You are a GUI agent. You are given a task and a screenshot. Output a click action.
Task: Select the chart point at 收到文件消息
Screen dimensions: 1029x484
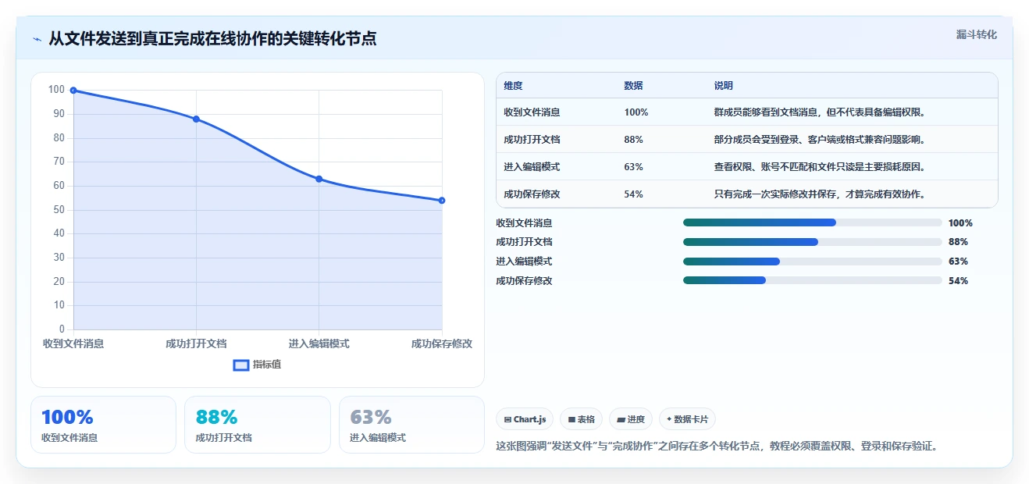pos(73,91)
